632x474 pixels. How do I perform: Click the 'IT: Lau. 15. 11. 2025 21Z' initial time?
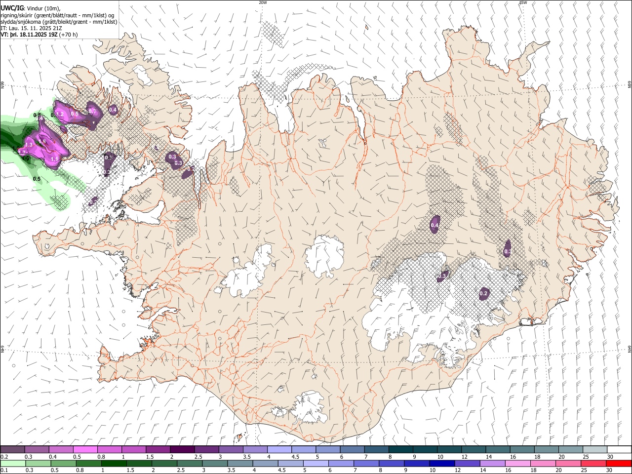pyautogui.click(x=31, y=28)
